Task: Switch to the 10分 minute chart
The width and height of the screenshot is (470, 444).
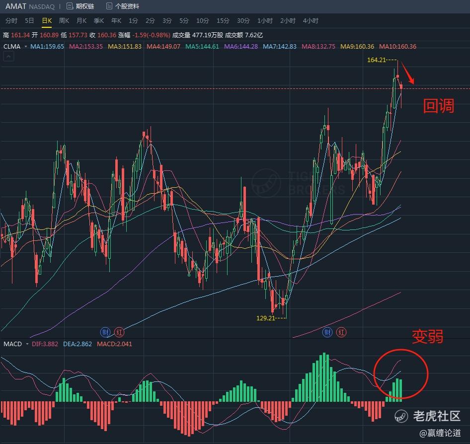Action: [203, 21]
